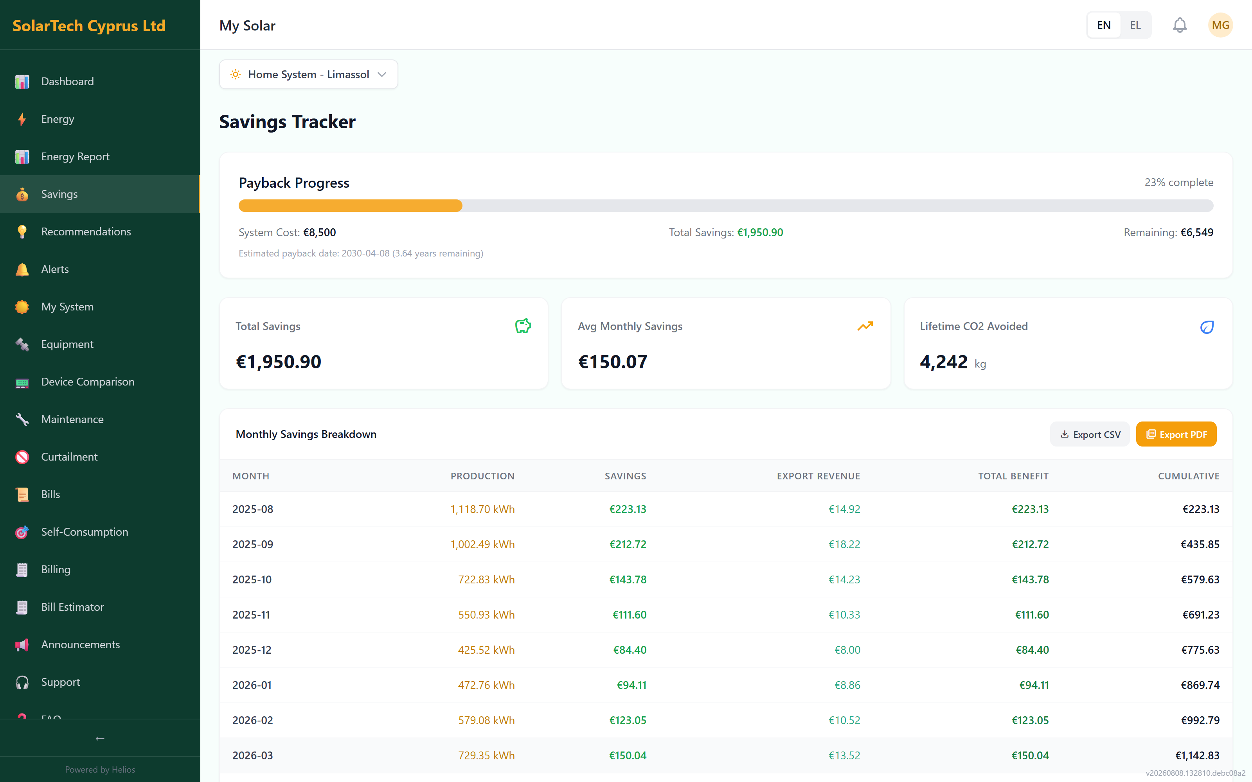Click the Announcements megaphone icon
Image resolution: width=1252 pixels, height=782 pixels.
click(x=22, y=645)
